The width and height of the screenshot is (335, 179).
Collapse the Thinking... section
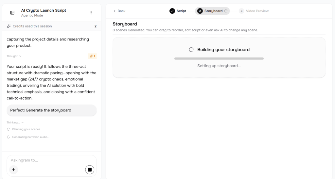15,122
